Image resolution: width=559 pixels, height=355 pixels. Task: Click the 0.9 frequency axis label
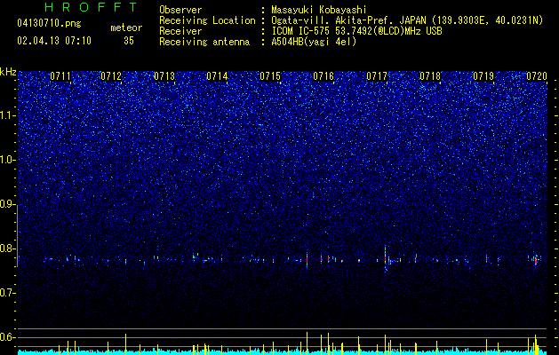[x=8, y=204]
